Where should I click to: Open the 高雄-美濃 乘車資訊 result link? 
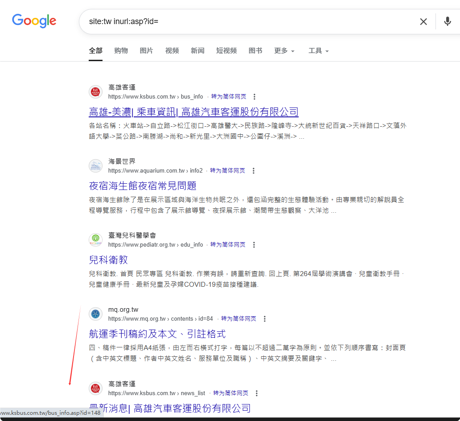click(193, 112)
